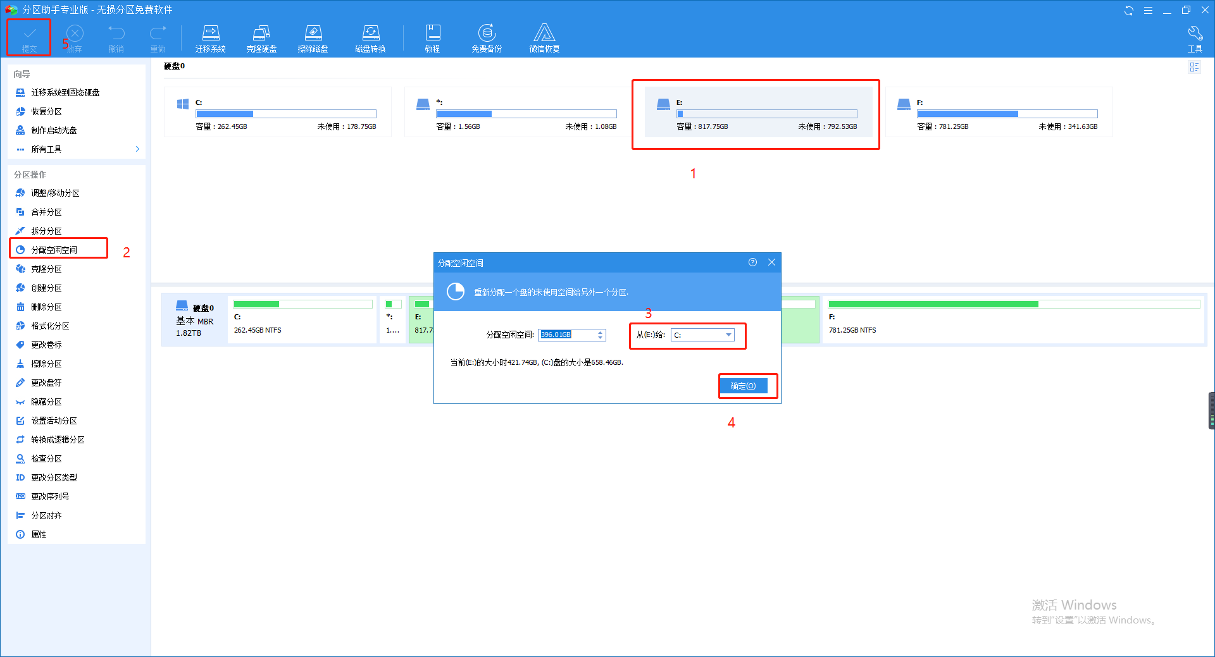Choose 转换成逻辑分区 operation
1215x657 pixels.
58,439
